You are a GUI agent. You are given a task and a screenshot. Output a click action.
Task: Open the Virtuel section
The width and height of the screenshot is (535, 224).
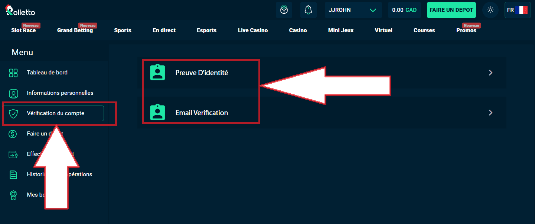[x=384, y=30]
